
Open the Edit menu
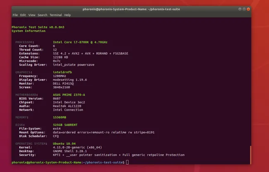23,15
